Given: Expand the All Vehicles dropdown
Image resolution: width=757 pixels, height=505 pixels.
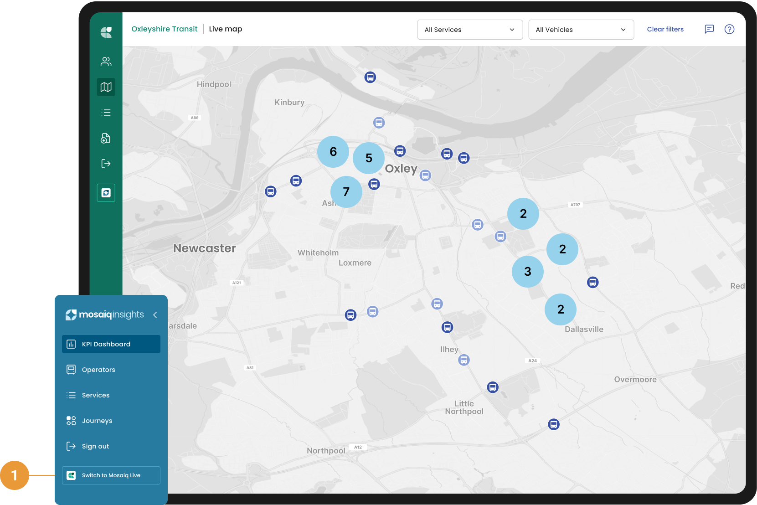Looking at the screenshot, I should click(x=581, y=30).
